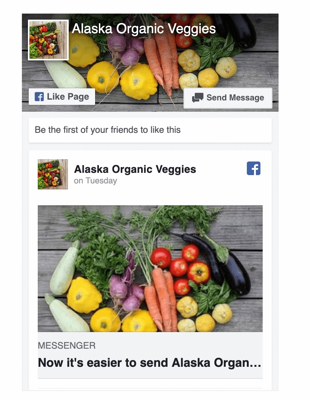The image size is (311, 400).
Task: Click the post author name Alaska Organic Veggies
Action: pyautogui.click(x=135, y=169)
